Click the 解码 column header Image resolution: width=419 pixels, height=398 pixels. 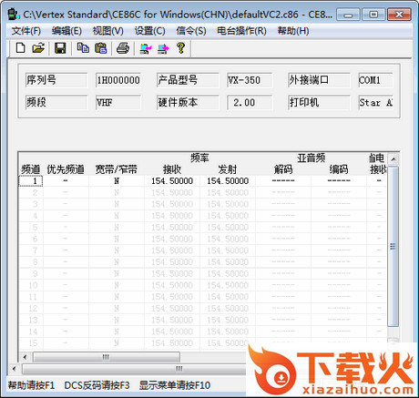[x=283, y=169]
